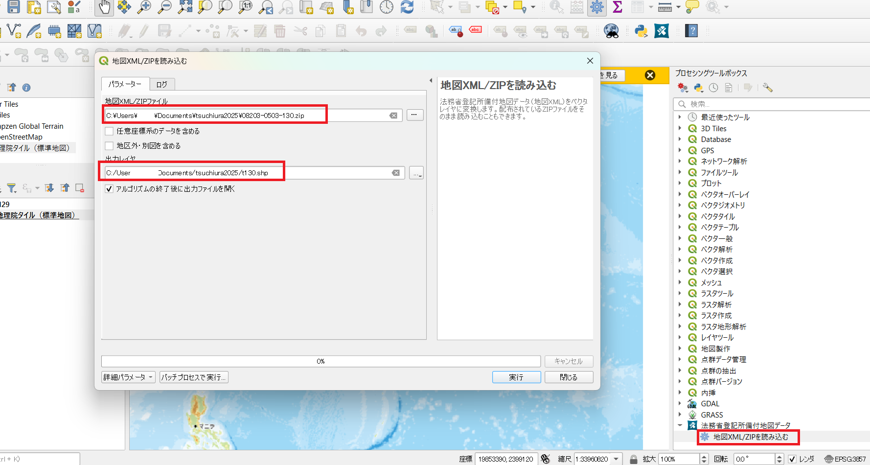Viewport: 870px width, 465px height.
Task: Save the project with the floppy disk icon
Action: tap(13, 7)
